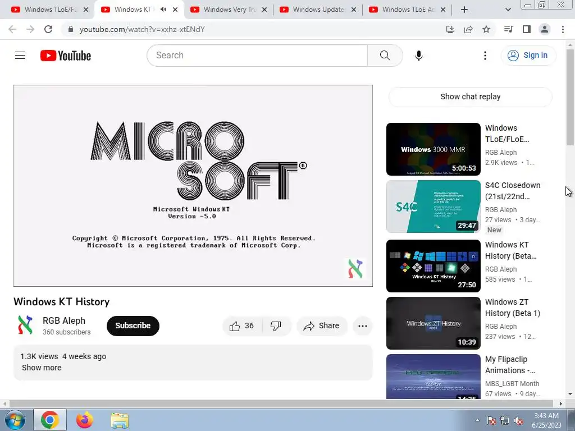Open more actions ellipsis under video
This screenshot has height=431, width=575.
[x=363, y=326]
